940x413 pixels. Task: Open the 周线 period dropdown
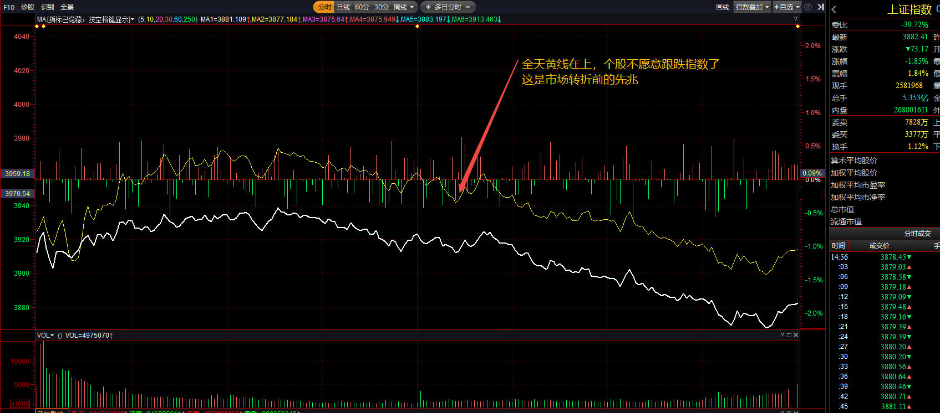(x=404, y=7)
